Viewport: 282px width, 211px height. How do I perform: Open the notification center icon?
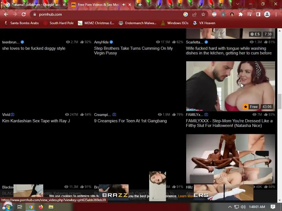[273, 207]
